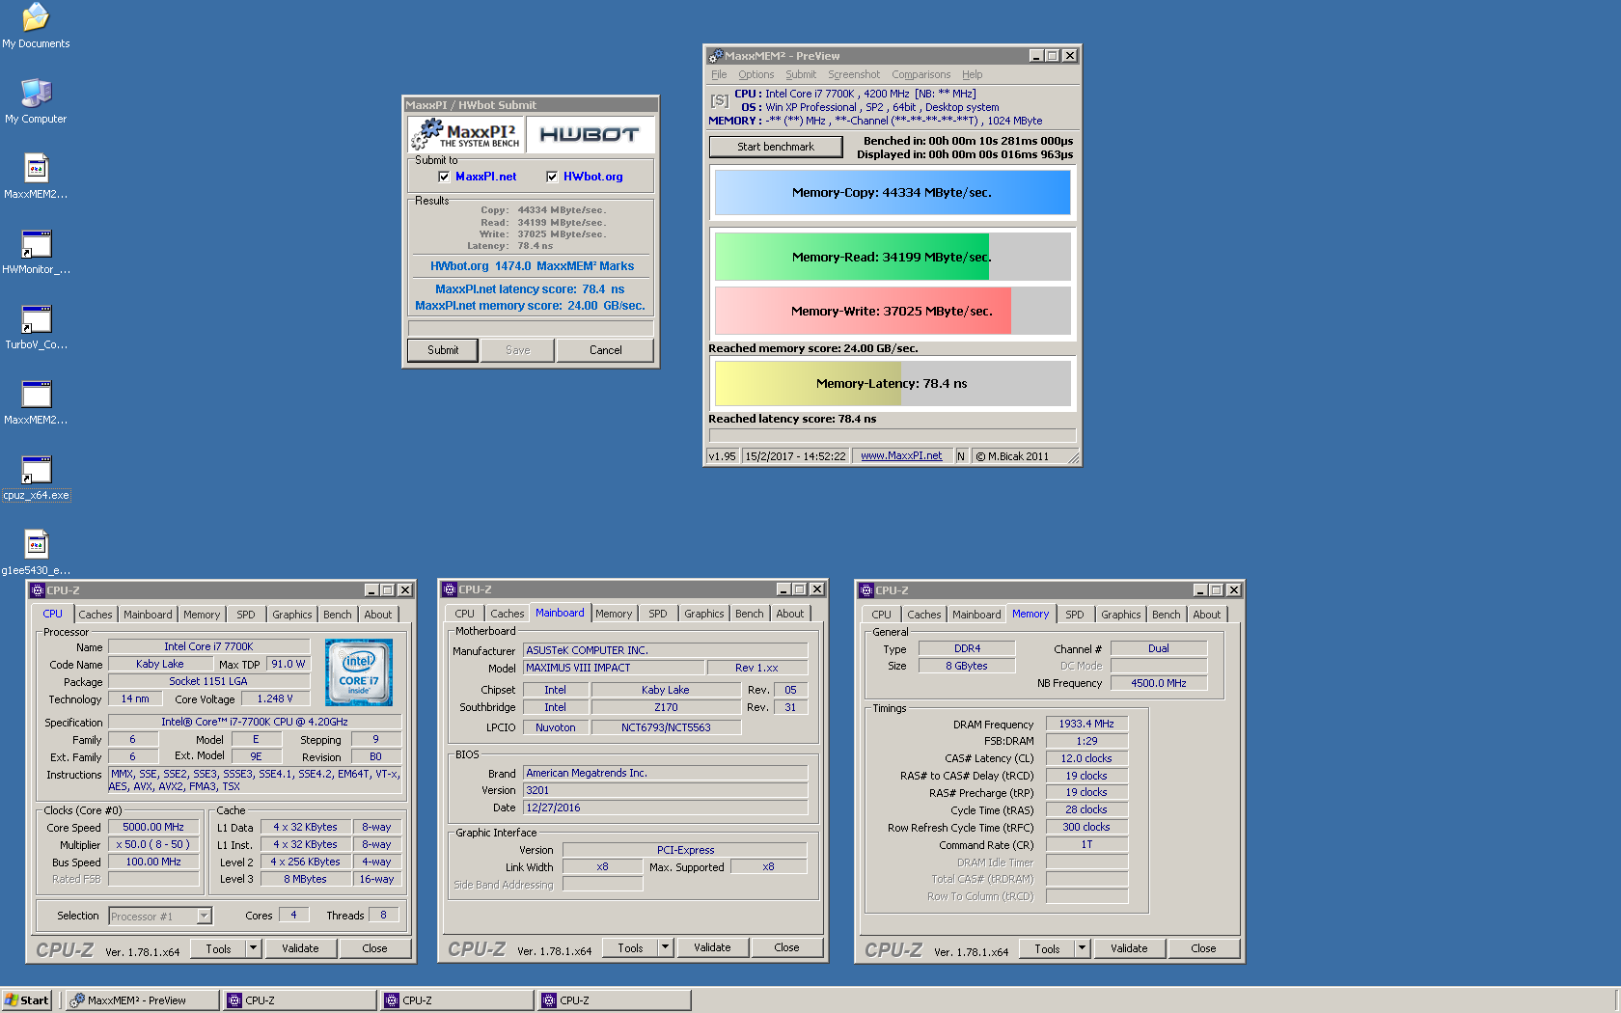Click the MaxxMEM² title bar gear icon

point(715,56)
